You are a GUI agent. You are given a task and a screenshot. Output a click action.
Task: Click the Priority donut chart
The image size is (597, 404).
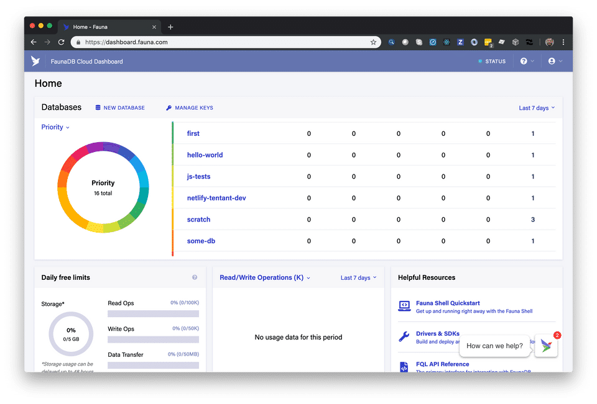coord(103,187)
